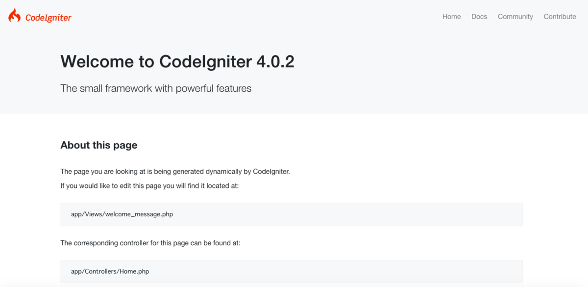This screenshot has width=588, height=287.
Task: Click the red CodeIgniter wordmark in header
Action: [49, 18]
